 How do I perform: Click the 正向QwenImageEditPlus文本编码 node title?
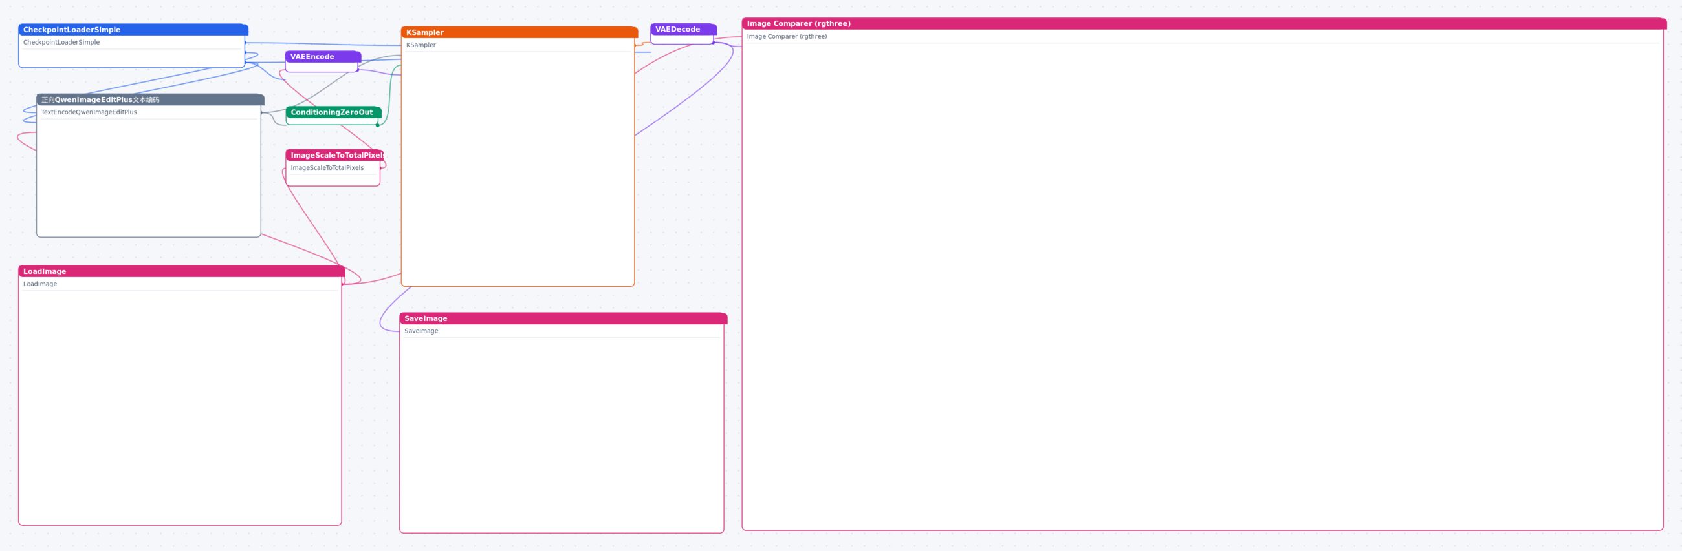(100, 99)
